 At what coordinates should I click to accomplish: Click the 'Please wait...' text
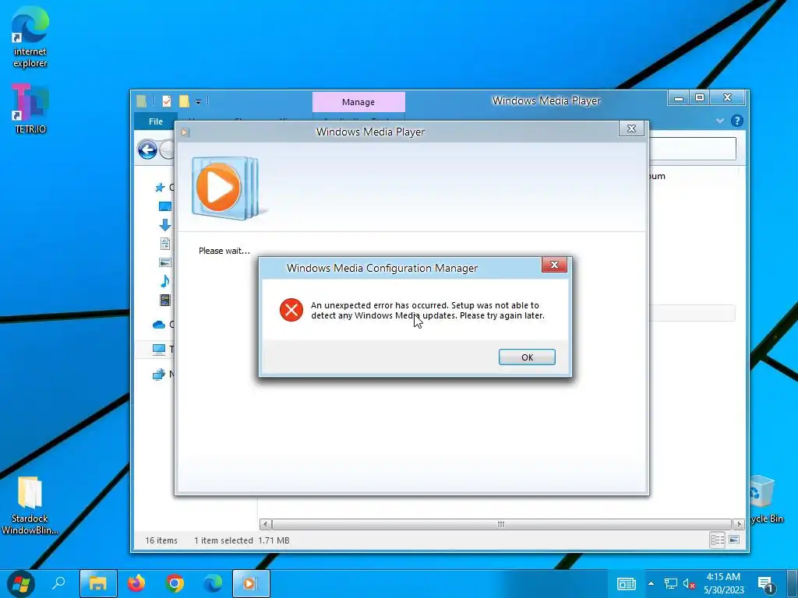click(224, 251)
